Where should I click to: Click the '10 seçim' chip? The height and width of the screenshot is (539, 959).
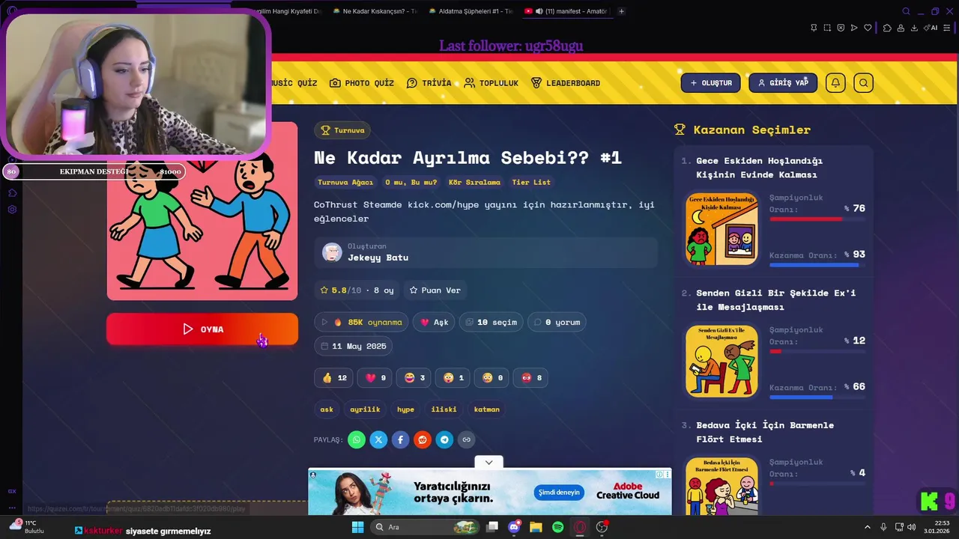491,322
